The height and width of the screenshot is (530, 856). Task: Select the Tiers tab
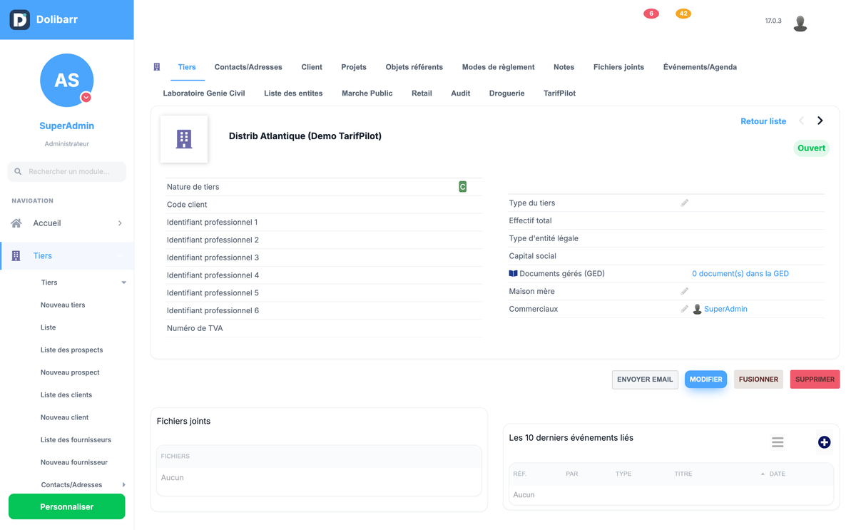187,67
